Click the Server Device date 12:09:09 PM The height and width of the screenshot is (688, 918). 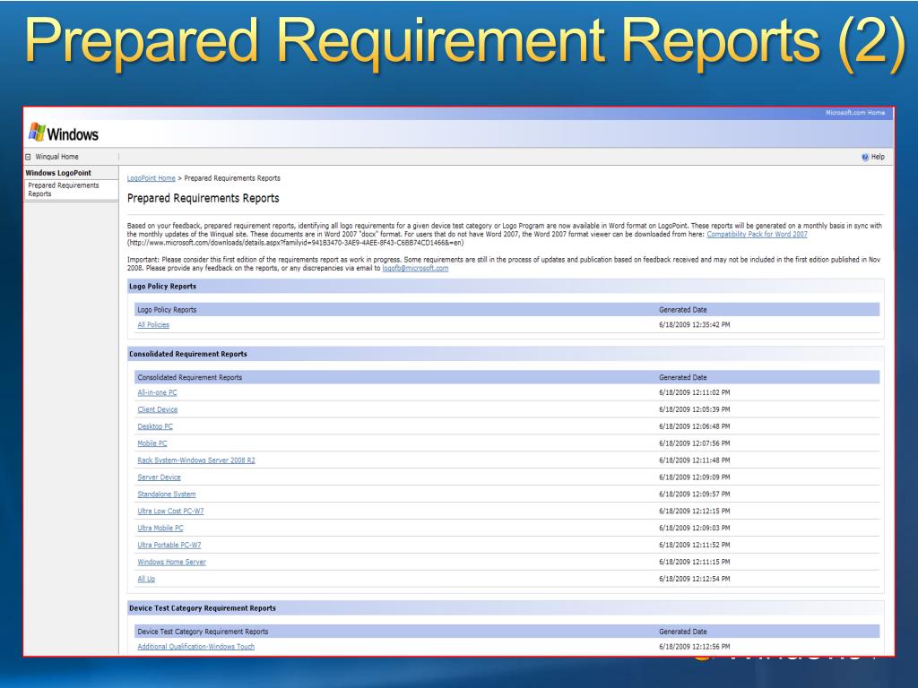click(695, 477)
